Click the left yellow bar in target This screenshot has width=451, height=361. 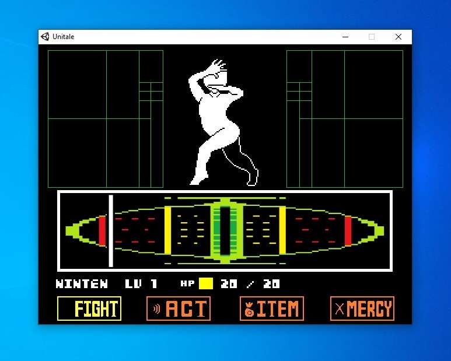tap(167, 230)
